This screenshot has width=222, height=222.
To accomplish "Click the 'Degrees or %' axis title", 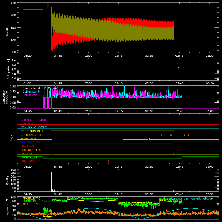I will point(7,208).
